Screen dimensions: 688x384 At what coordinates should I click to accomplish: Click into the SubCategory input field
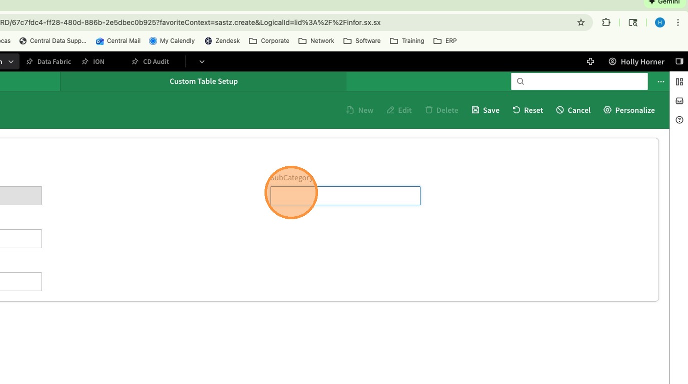click(x=345, y=196)
